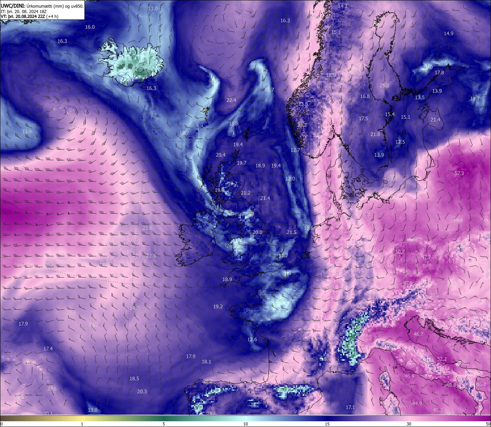The height and width of the screenshot is (427, 491).
Task: Click the map value label '11.8'
Action: tap(234, 124)
